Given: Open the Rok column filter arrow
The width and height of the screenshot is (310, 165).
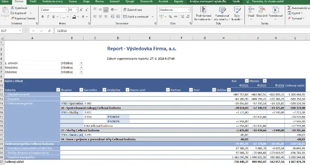Looking at the screenshot, I should (247, 81).
